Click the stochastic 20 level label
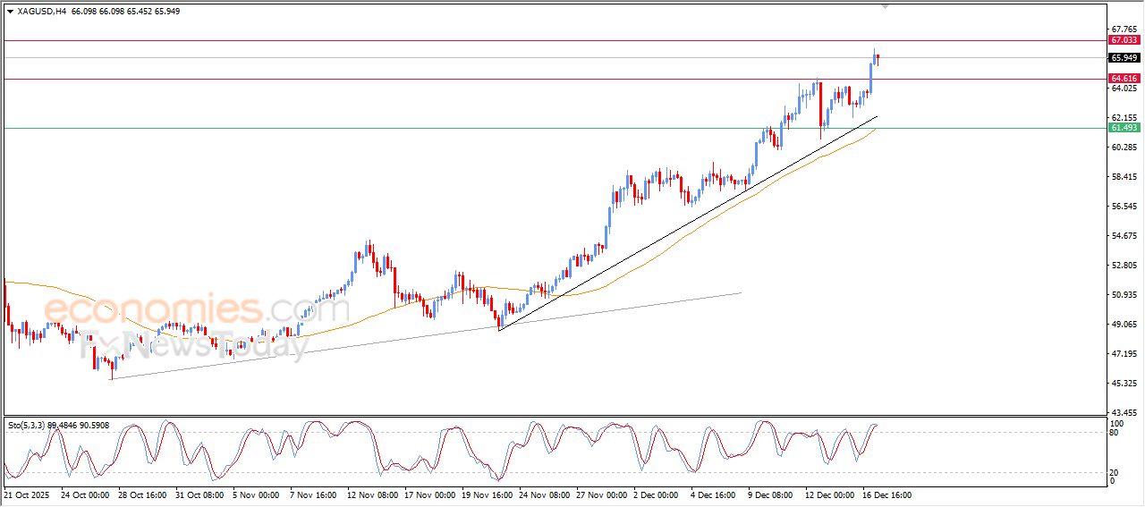1145x507 pixels. (1115, 472)
